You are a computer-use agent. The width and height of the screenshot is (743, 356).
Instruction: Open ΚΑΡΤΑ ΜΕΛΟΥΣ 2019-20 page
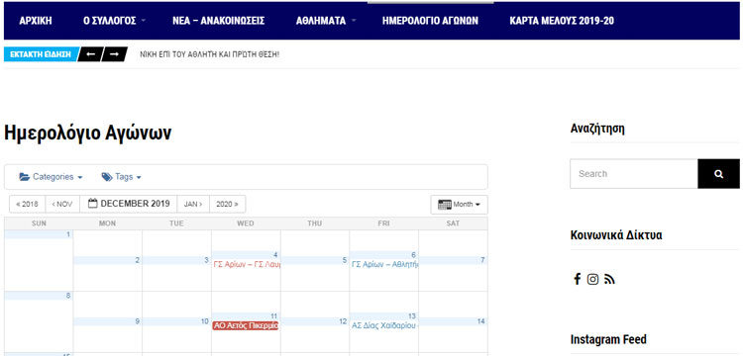[562, 21]
